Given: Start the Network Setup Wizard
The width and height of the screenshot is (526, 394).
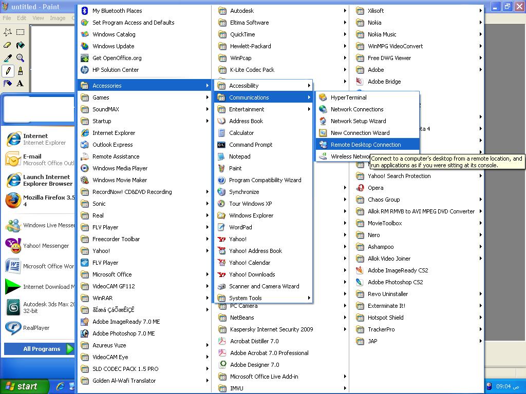Looking at the screenshot, I should (x=368, y=121).
